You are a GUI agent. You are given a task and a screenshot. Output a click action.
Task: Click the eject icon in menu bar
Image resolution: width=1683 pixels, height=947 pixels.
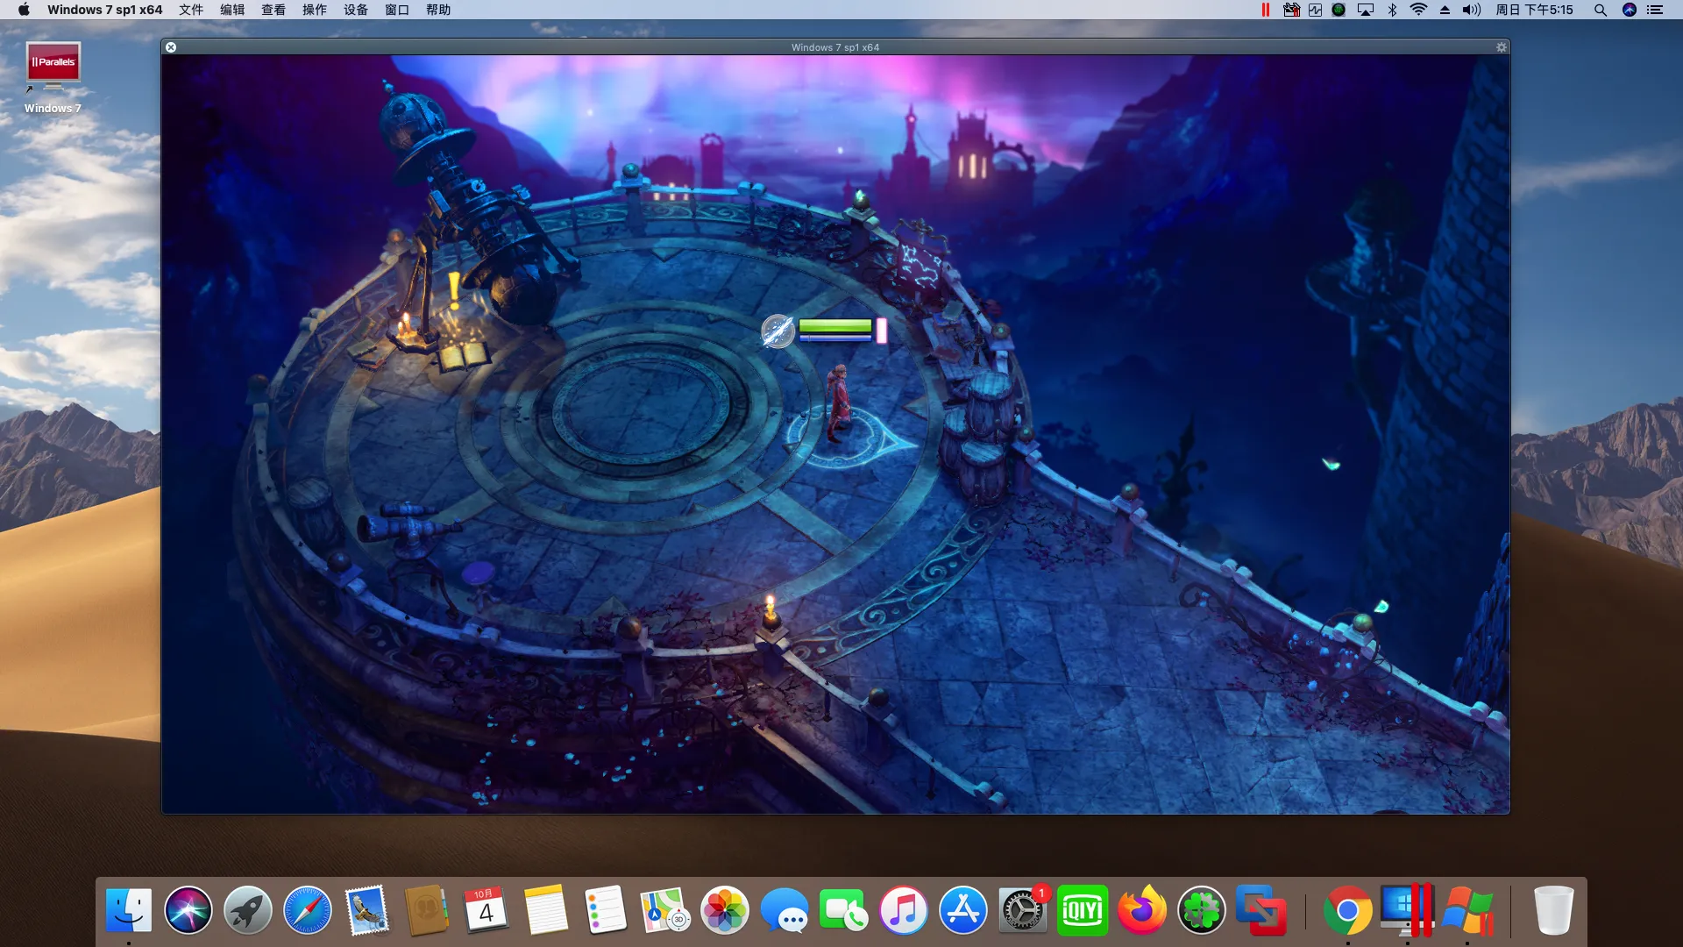(x=1445, y=10)
